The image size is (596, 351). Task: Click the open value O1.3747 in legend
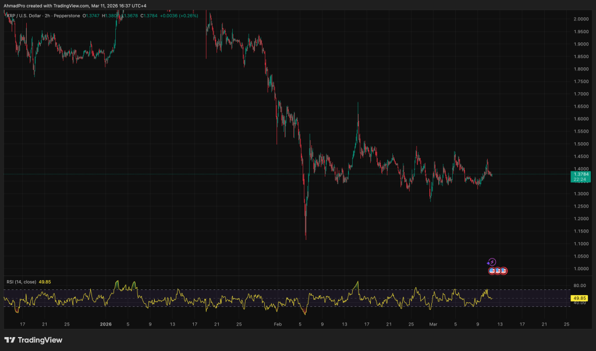click(91, 15)
